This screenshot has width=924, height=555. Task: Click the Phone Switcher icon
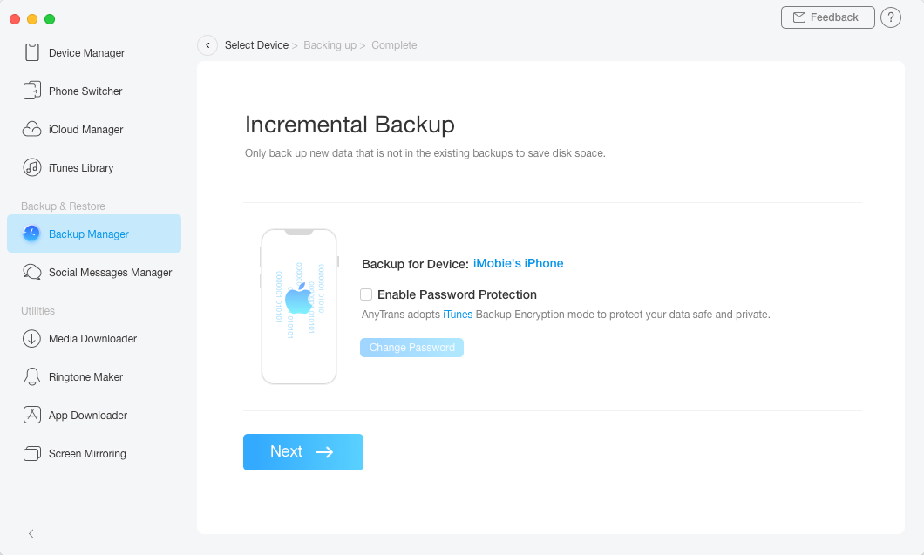coord(32,91)
